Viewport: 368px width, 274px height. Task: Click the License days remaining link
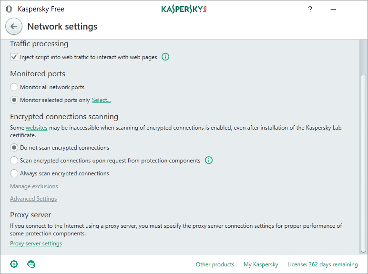click(x=322, y=264)
